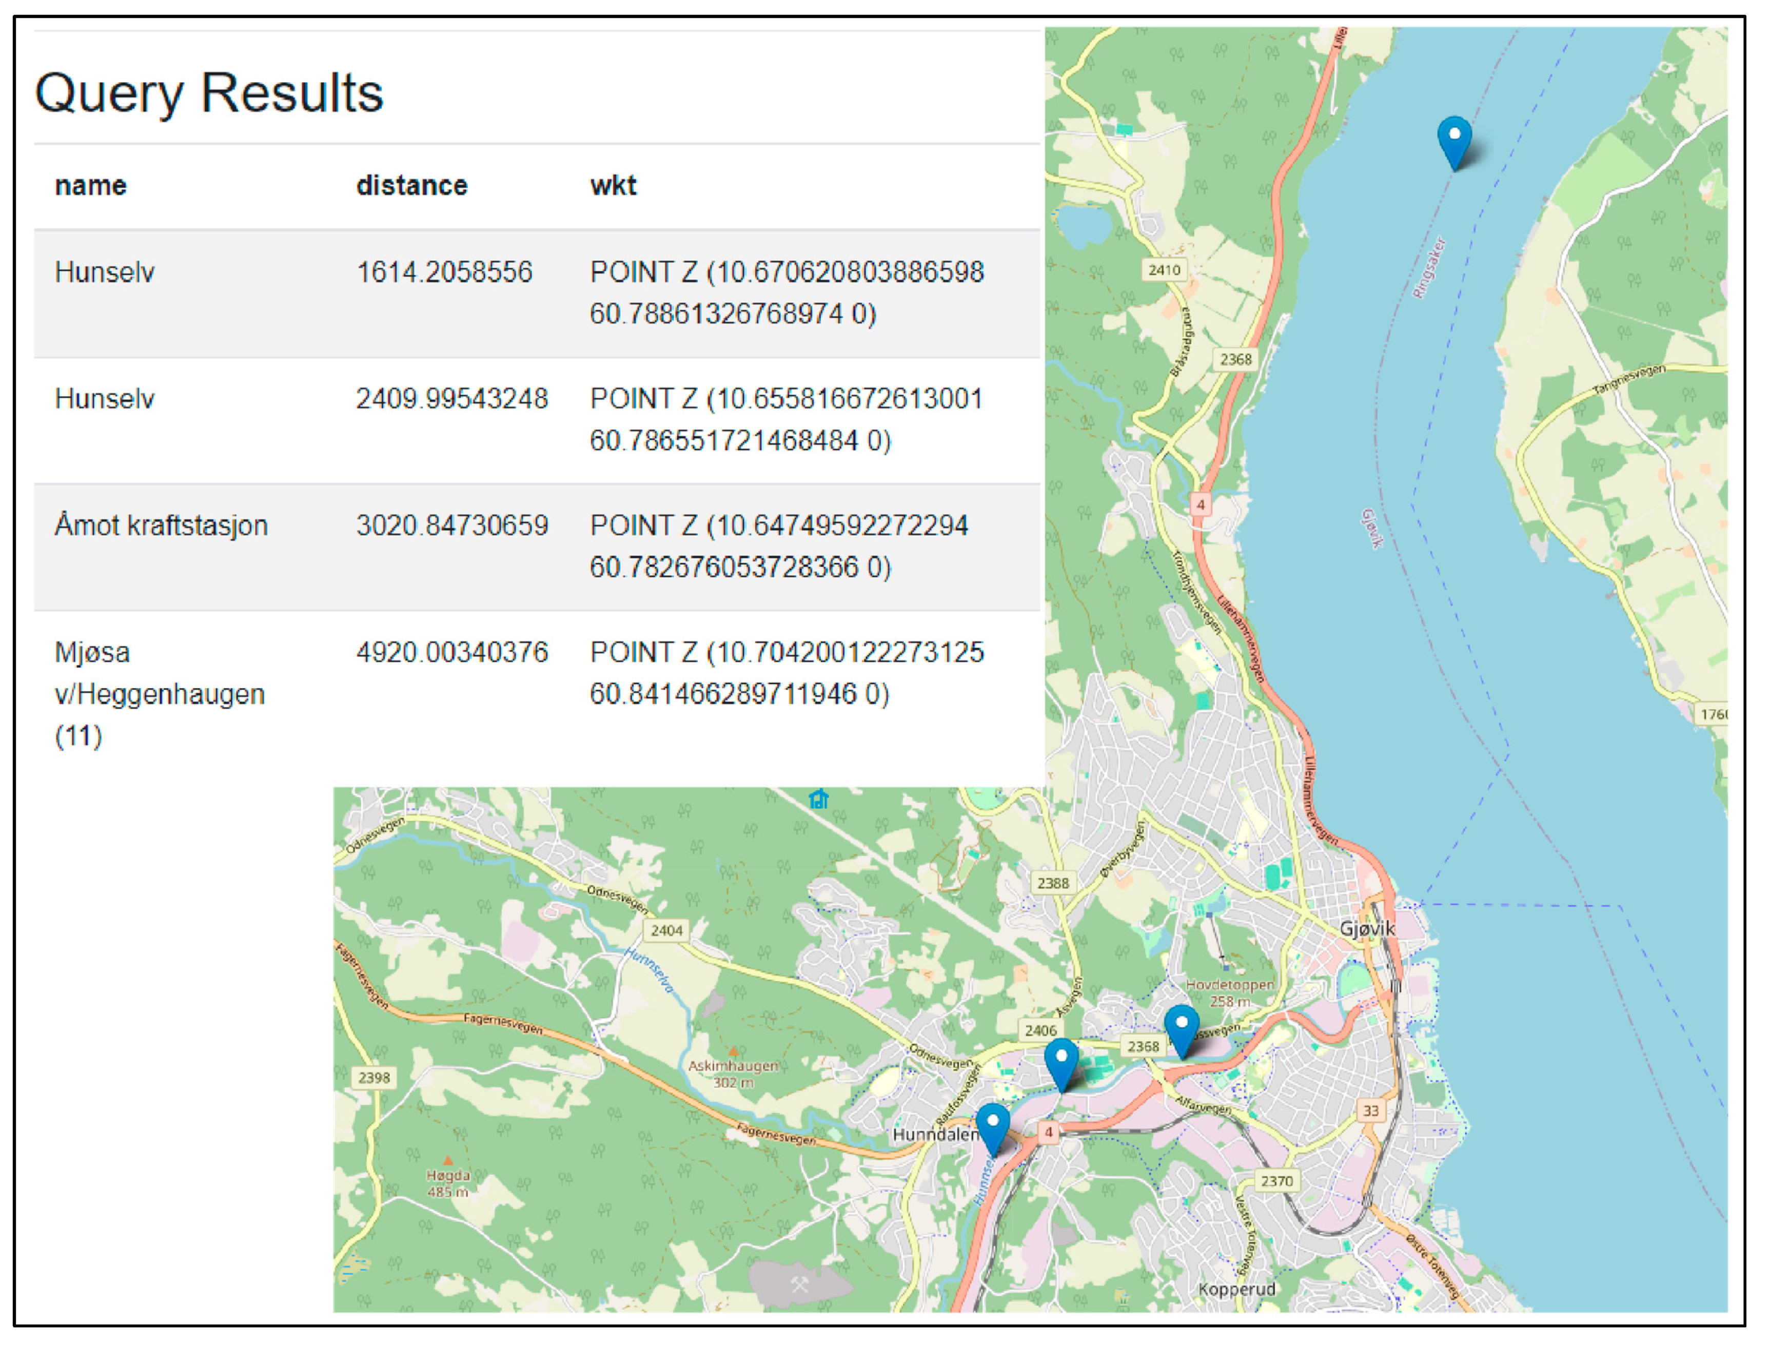Click the 2398 road number sign
The height and width of the screenshot is (1345, 1769).
tap(374, 1077)
